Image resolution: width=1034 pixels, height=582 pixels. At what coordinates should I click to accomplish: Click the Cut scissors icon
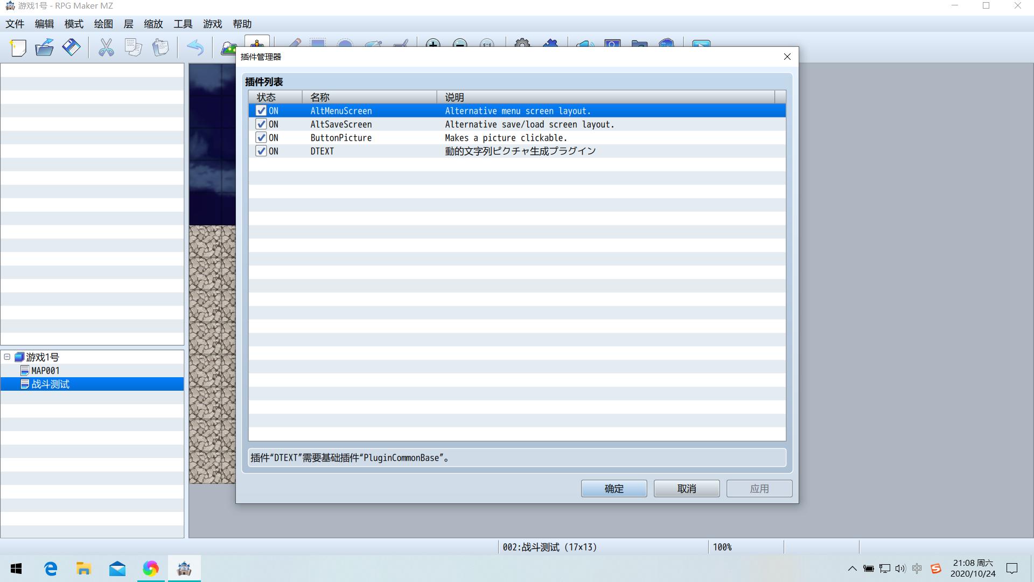click(x=106, y=48)
